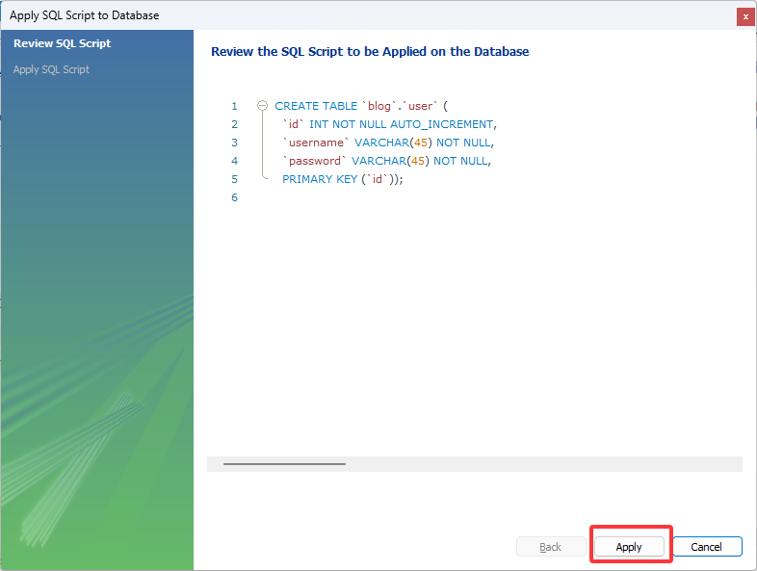Click the horizontal scrollbar thumb

284,463
